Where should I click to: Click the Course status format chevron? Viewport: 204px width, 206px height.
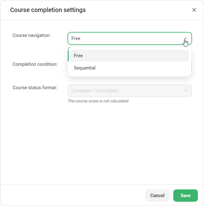coord(185,91)
